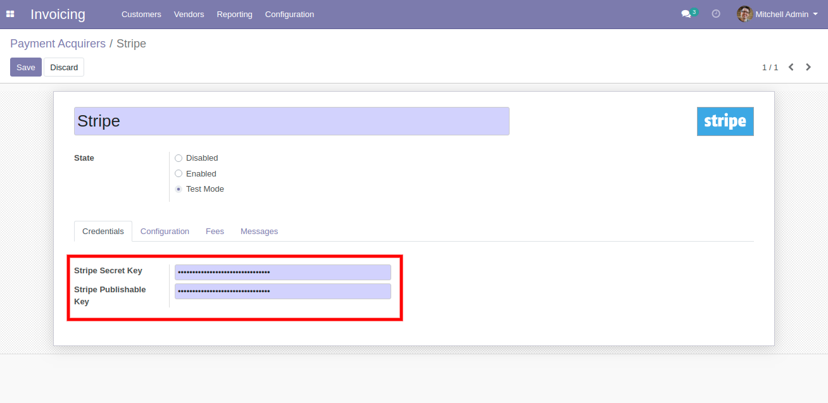The image size is (828, 403).
Task: Switch to the Messages tab
Action: 259,232
